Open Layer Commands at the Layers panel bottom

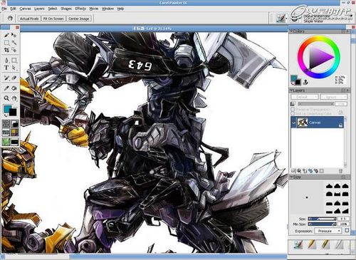[x=294, y=171]
